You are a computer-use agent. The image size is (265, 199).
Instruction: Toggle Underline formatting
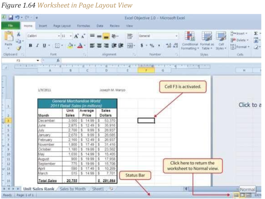click(44, 45)
